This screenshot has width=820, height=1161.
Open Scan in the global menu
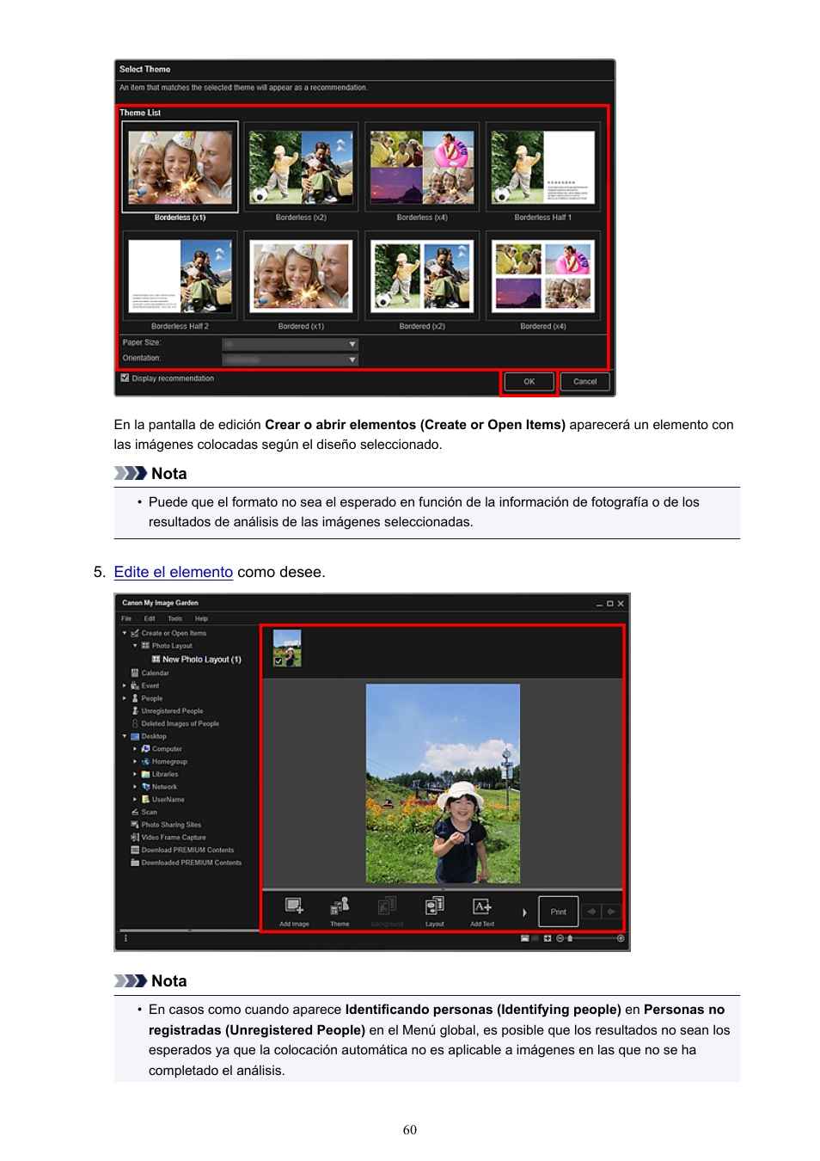point(144,812)
